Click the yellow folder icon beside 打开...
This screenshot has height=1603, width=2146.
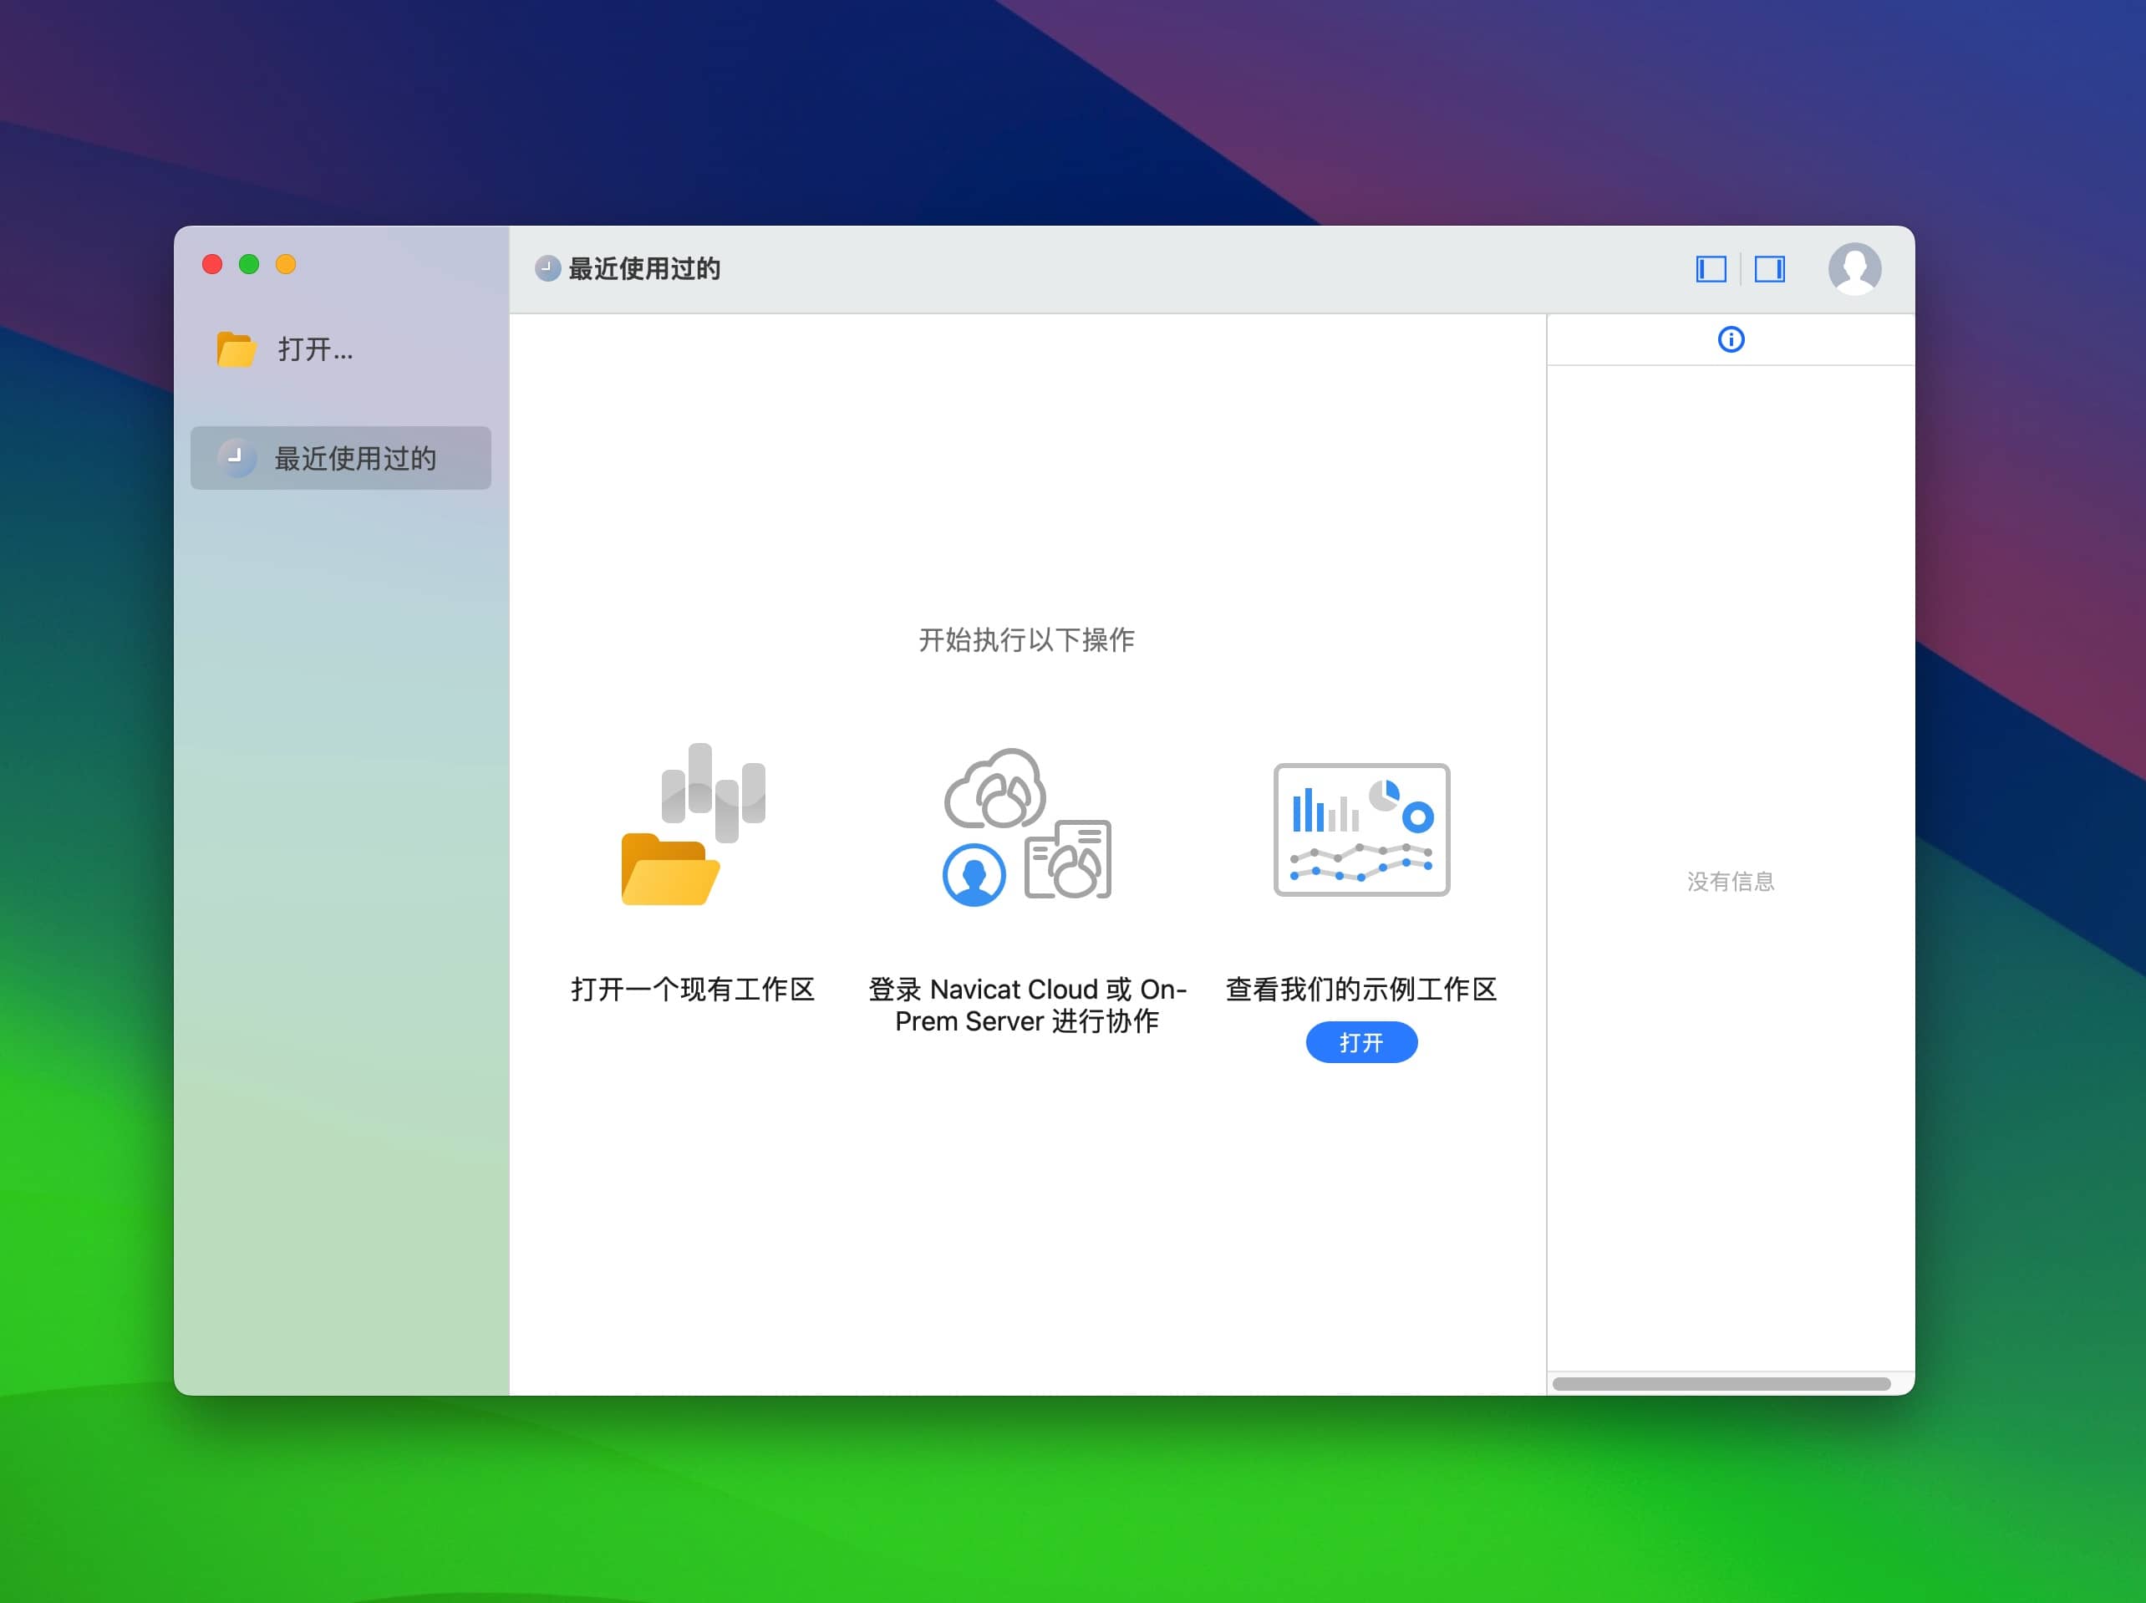[236, 349]
